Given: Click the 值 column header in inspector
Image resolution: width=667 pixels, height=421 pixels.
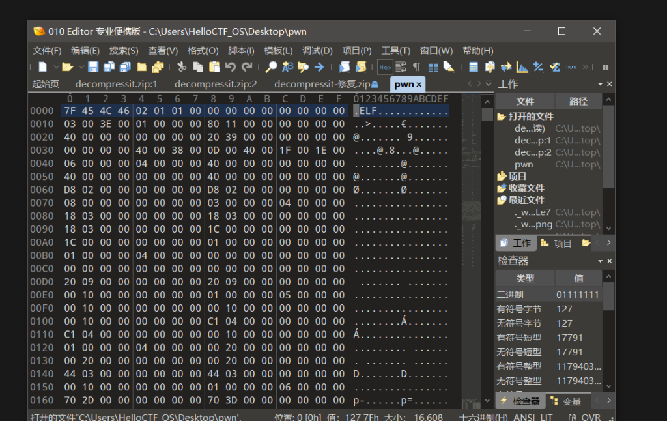Looking at the screenshot, I should (x=578, y=278).
